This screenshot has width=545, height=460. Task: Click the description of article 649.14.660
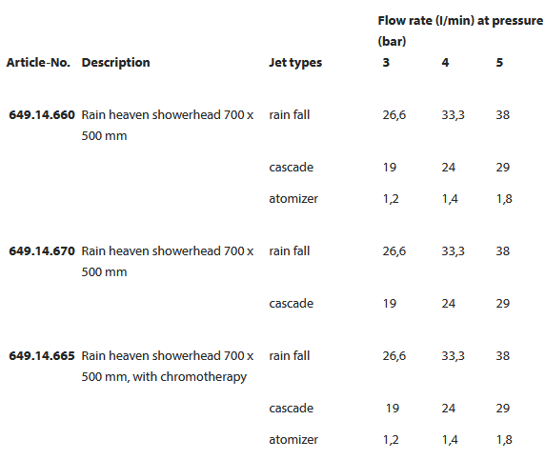[167, 126]
